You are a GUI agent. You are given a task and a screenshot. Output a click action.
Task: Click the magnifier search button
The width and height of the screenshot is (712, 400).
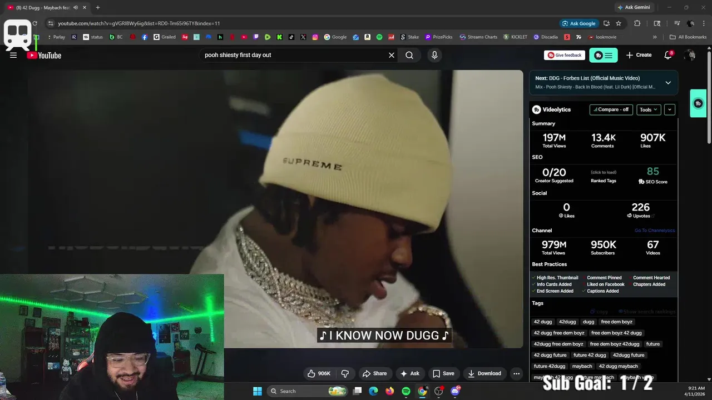click(409, 55)
